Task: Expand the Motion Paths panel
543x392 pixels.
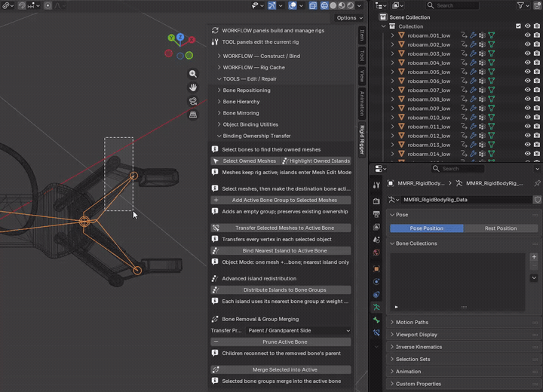Action: [x=412, y=323]
